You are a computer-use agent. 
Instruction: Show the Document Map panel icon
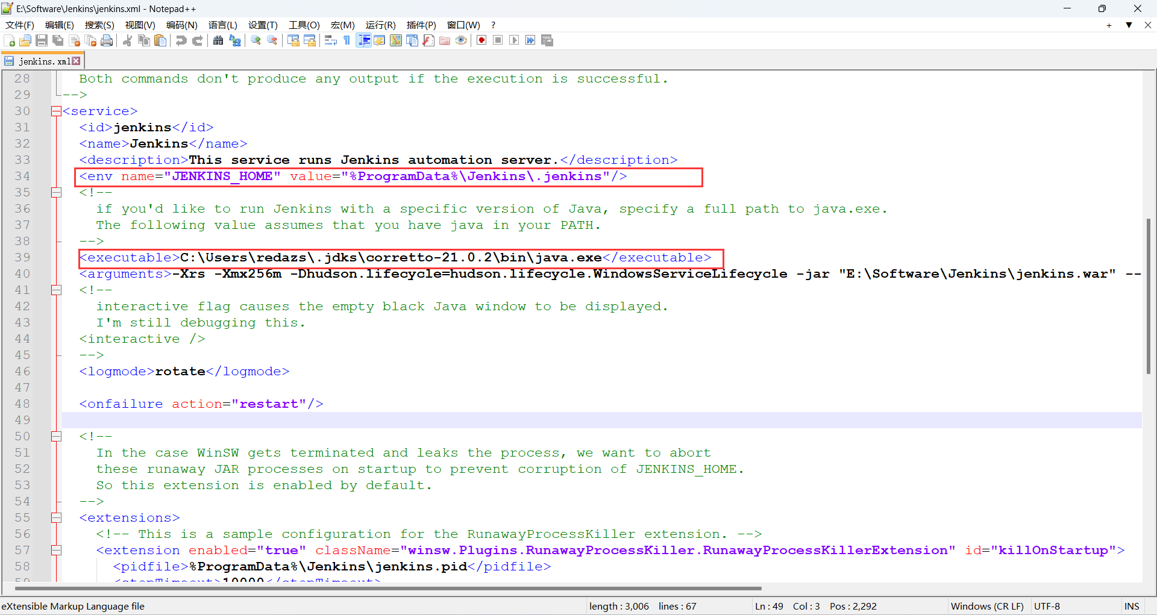[x=396, y=40]
